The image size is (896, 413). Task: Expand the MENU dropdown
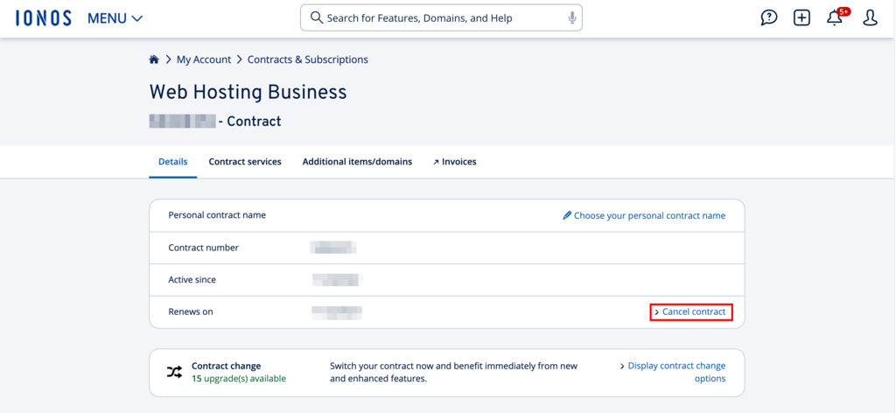point(115,17)
